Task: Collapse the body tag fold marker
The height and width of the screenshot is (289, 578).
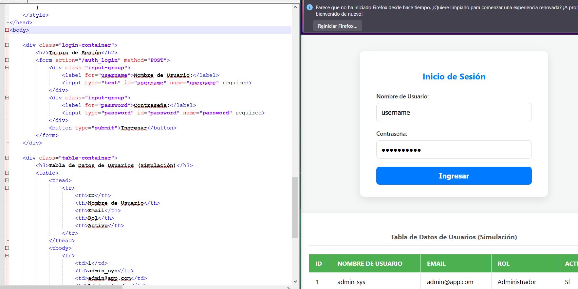Action: pos(7,30)
